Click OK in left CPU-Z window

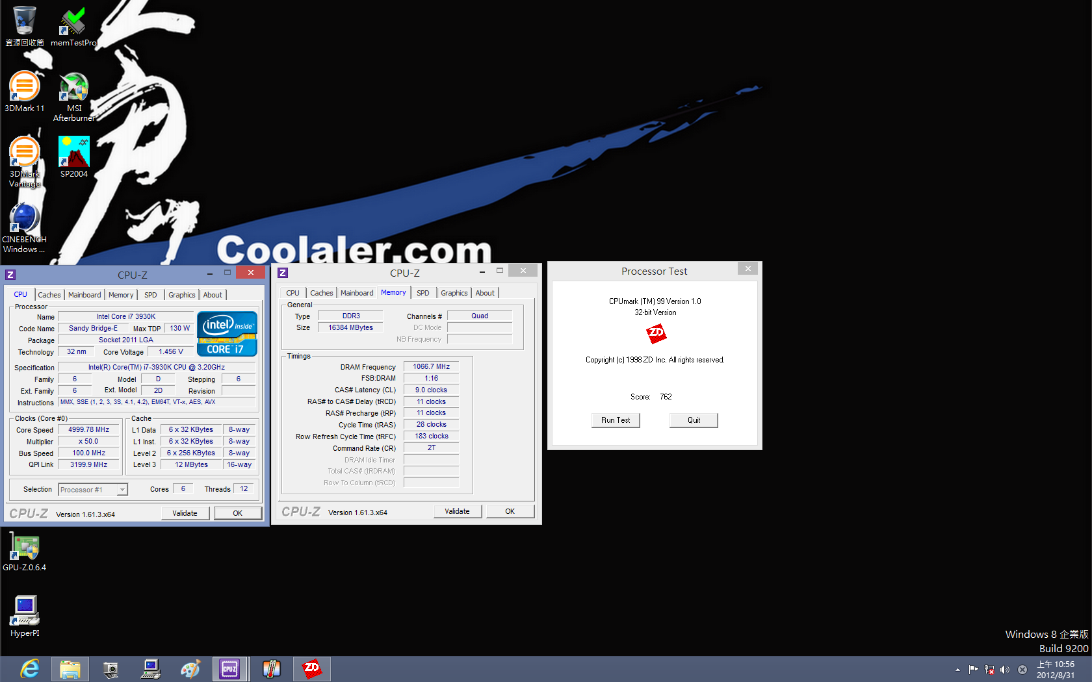tap(238, 513)
